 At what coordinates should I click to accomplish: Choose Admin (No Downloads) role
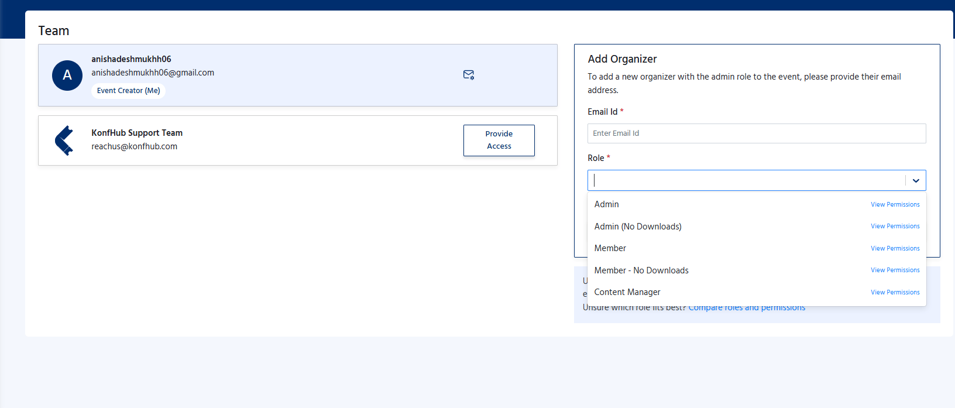[x=757, y=227]
